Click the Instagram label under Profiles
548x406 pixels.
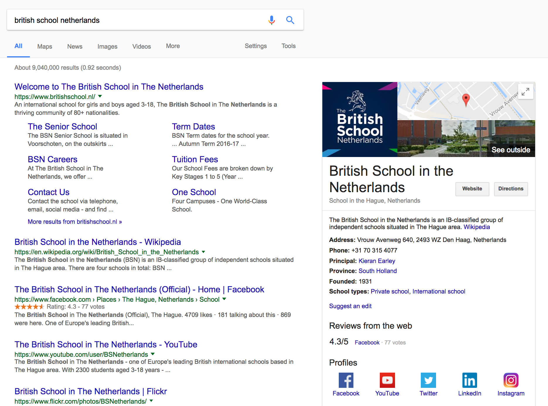point(511,393)
